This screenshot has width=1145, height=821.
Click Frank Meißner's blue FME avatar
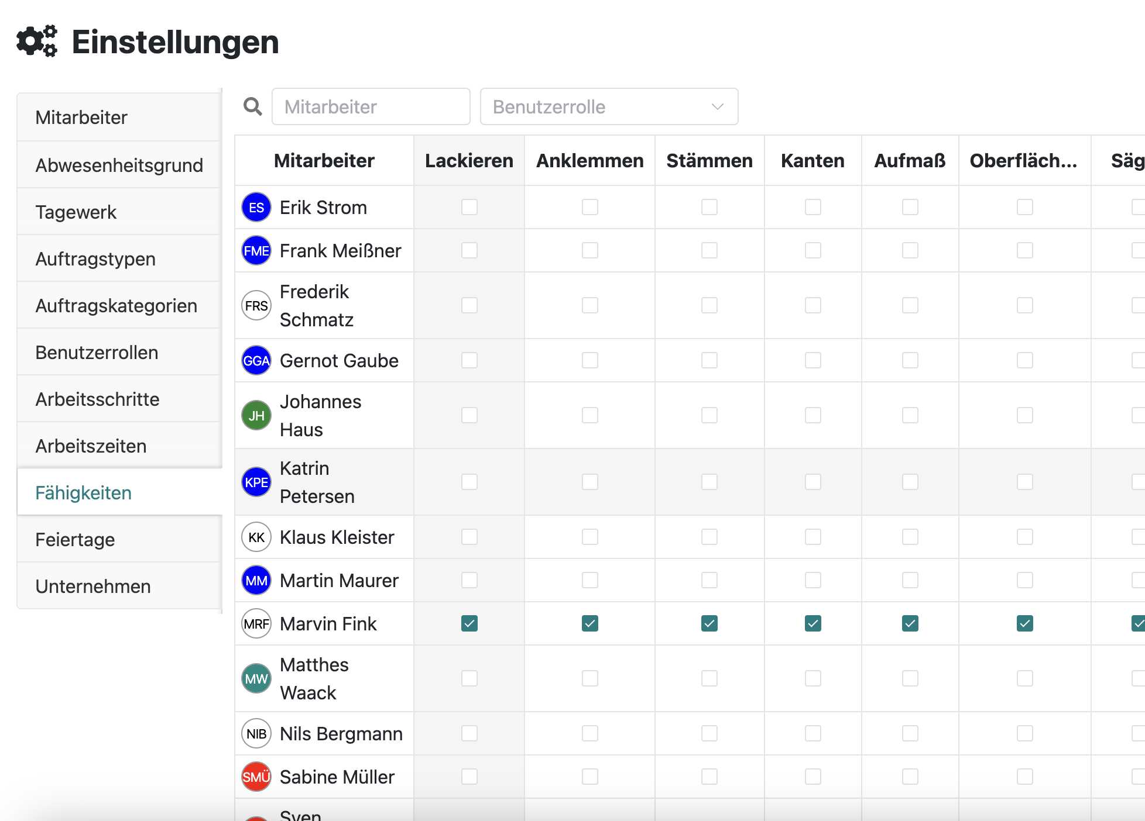(x=256, y=250)
